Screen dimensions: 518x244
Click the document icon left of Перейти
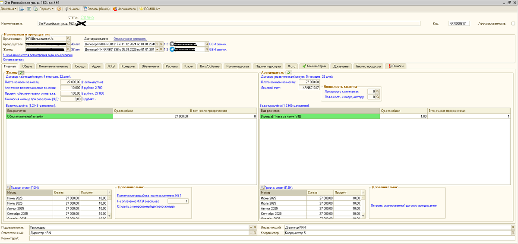coord(36,9)
